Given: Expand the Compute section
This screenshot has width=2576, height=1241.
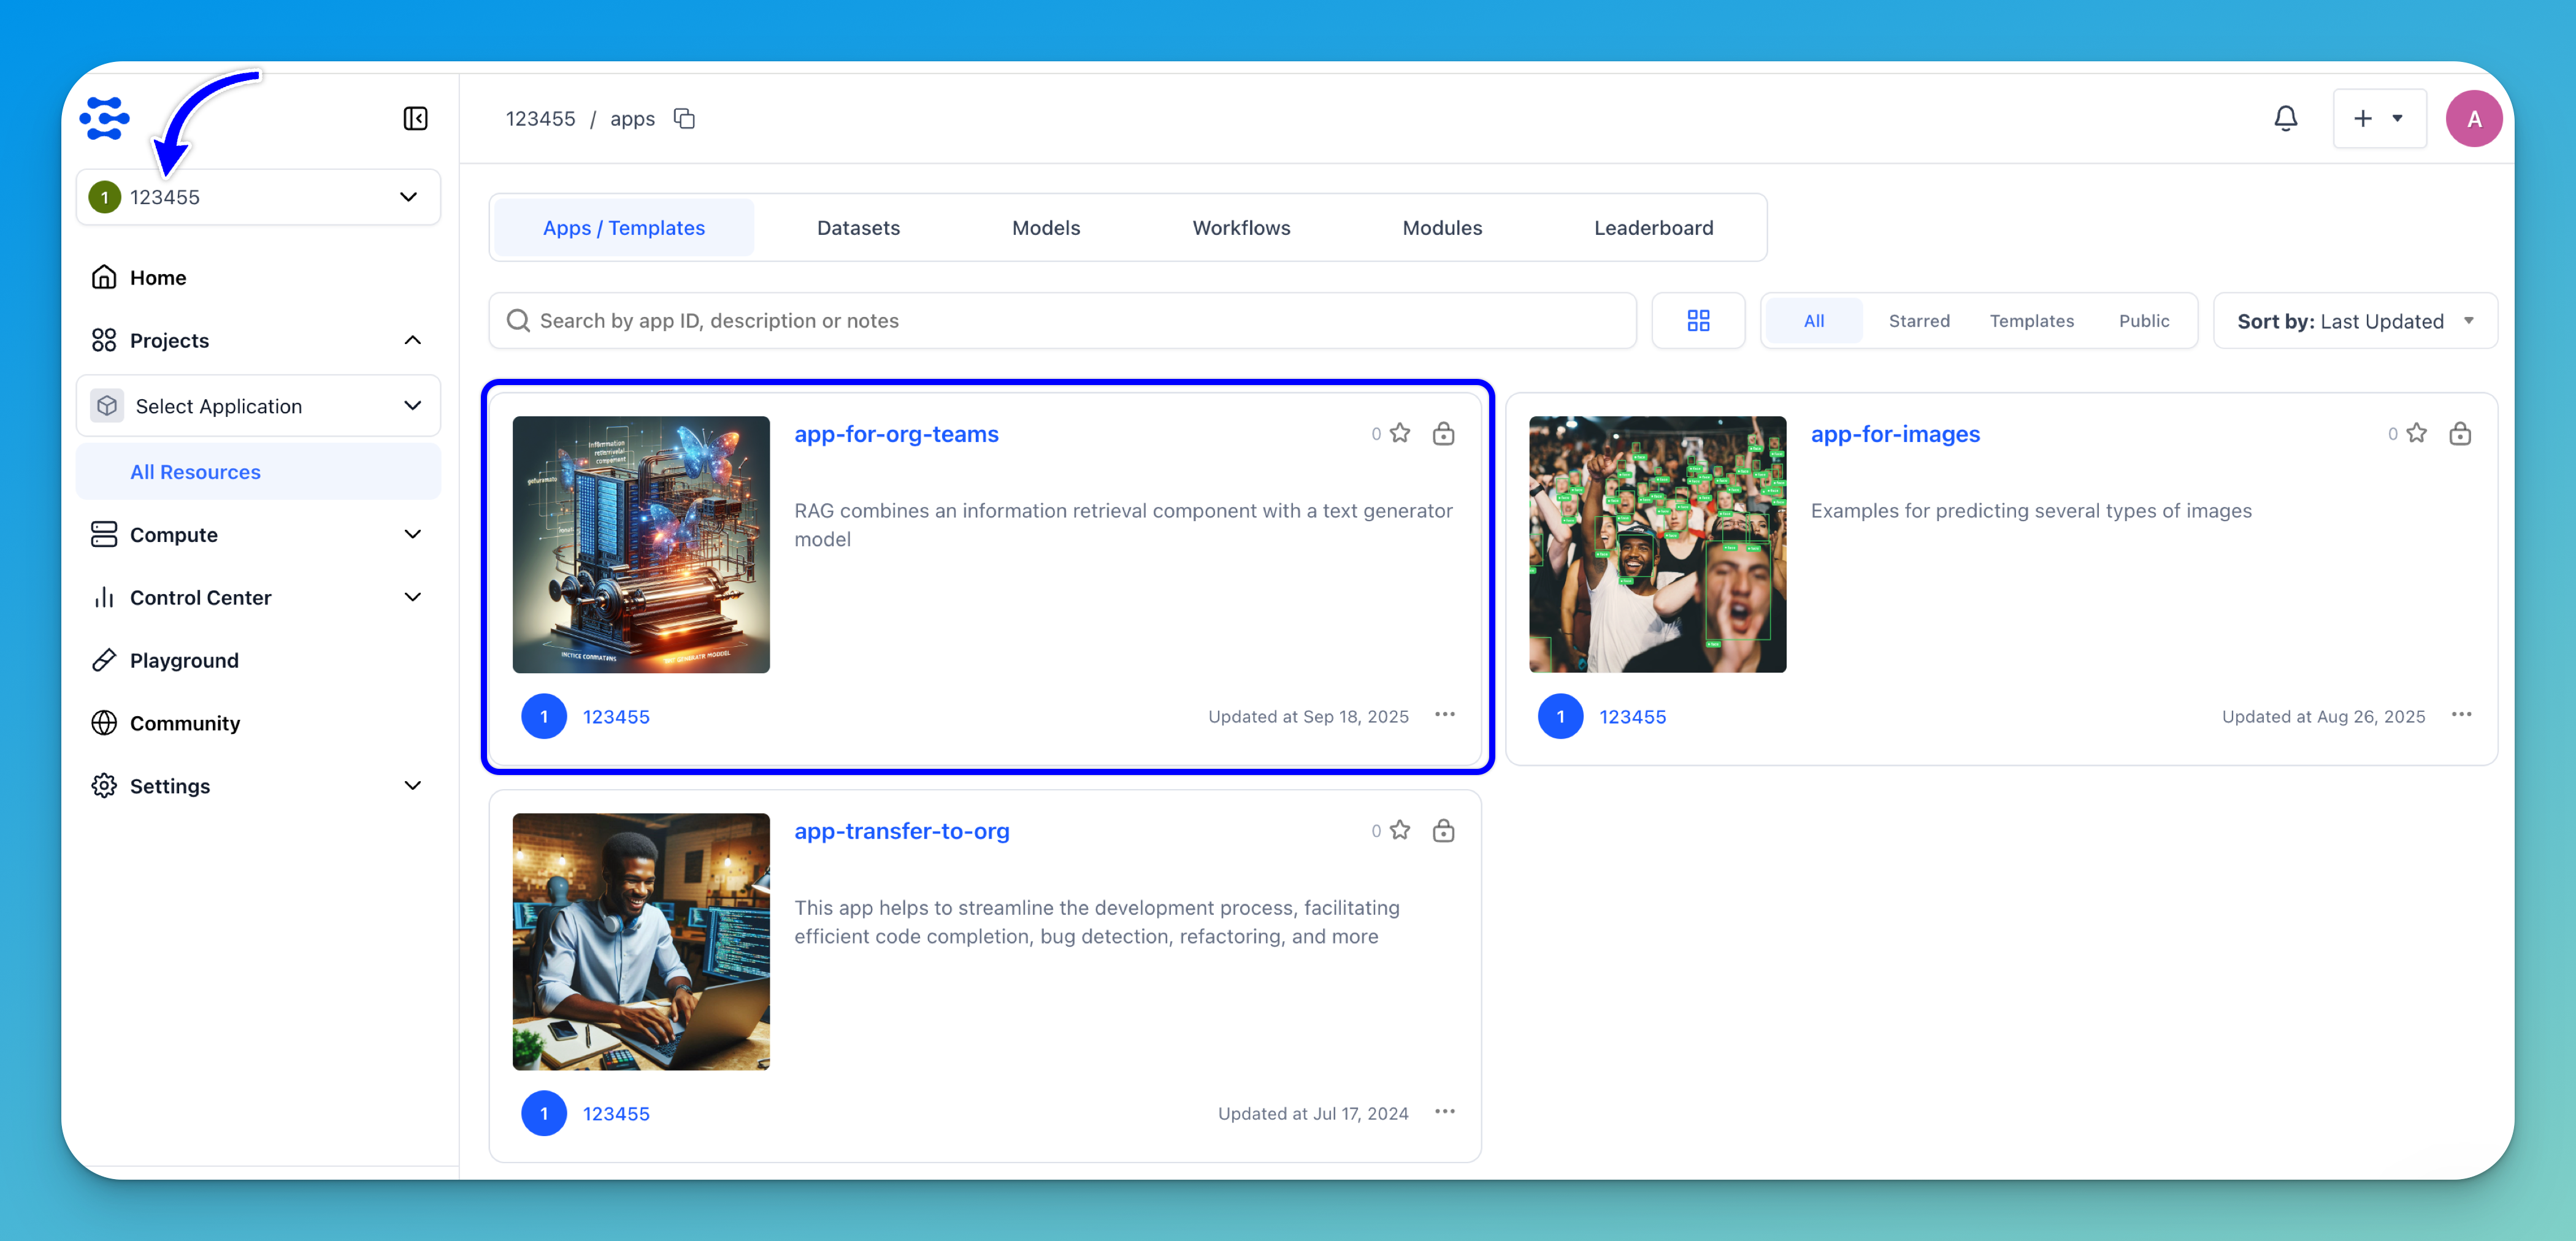Looking at the screenshot, I should (x=412, y=535).
